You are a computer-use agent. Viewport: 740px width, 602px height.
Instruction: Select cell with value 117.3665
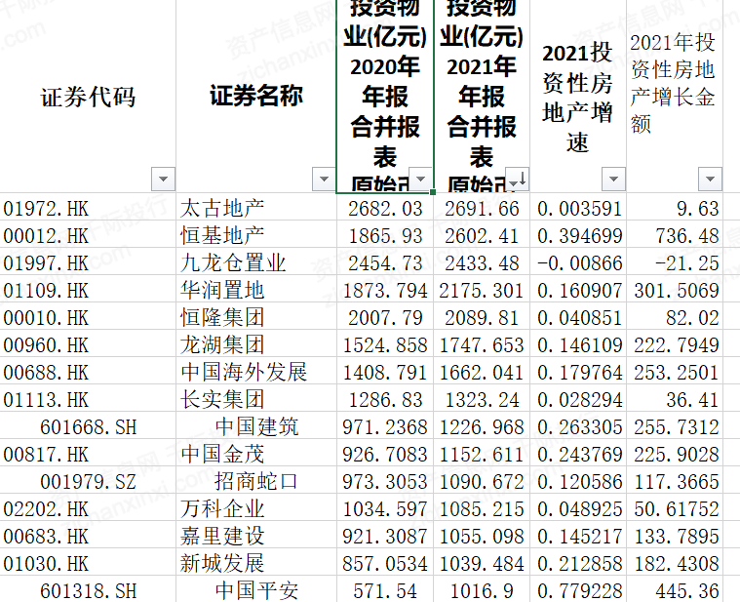[x=675, y=481]
